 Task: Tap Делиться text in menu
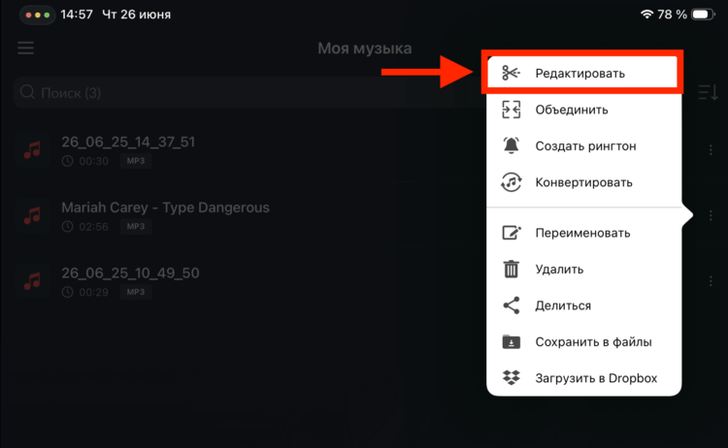click(563, 305)
